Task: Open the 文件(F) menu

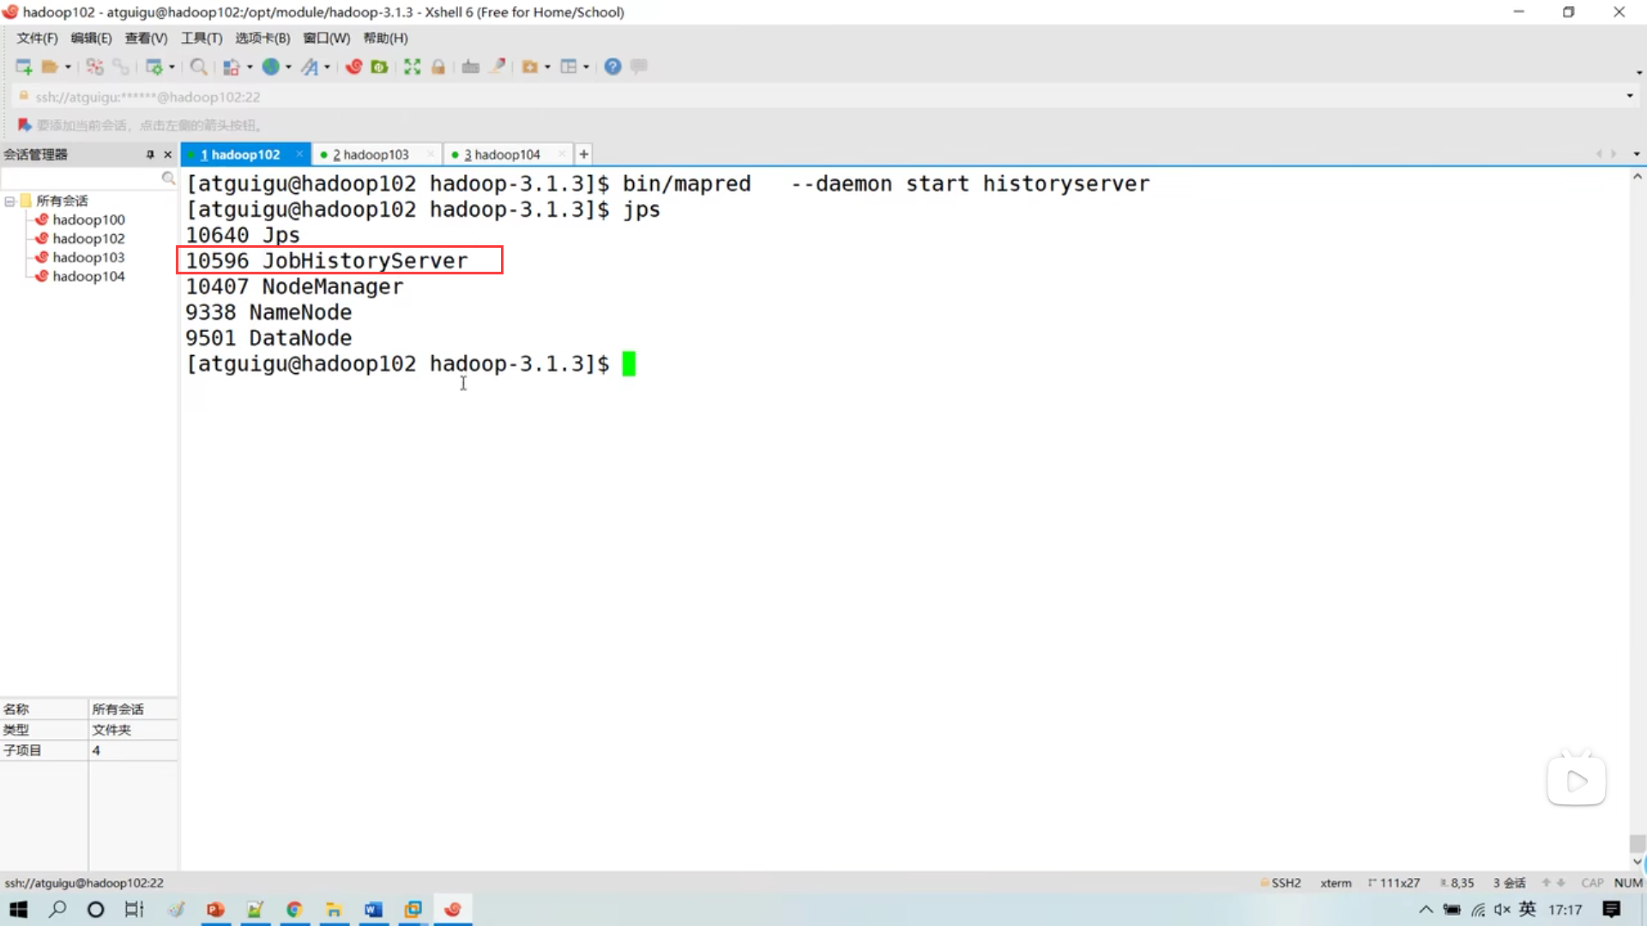Action: 37,38
